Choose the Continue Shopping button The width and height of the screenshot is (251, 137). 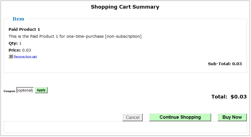[180, 117]
